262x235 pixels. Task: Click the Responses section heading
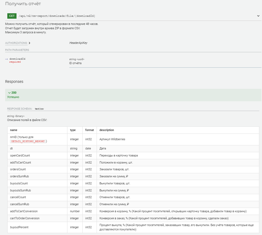14,81
